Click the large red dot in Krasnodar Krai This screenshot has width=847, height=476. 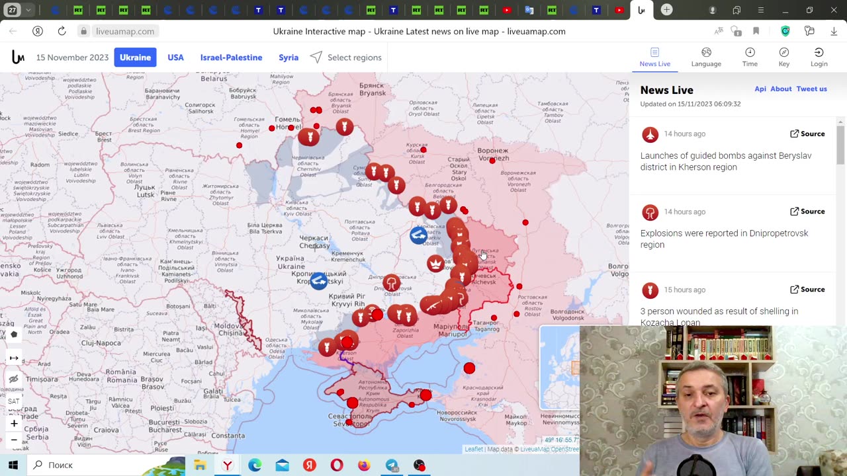click(x=469, y=368)
